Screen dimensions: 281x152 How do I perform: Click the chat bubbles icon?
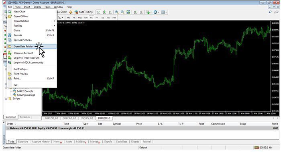(276, 12)
